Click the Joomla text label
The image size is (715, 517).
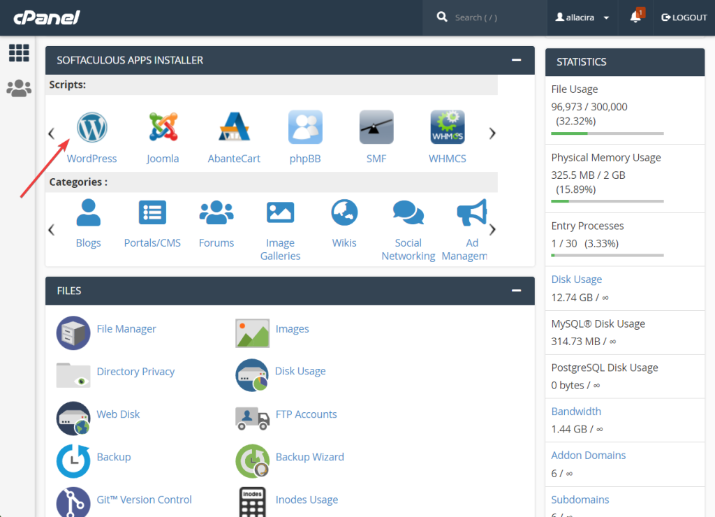click(x=163, y=159)
